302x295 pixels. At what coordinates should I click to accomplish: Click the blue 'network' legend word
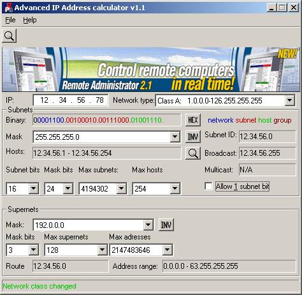[220, 120]
